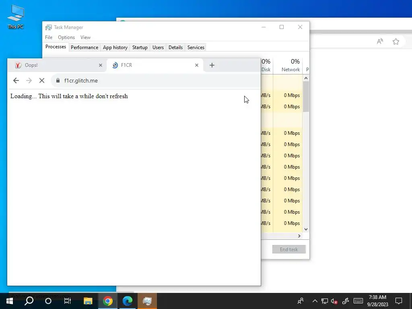Click the End task button
Image resolution: width=412 pixels, height=309 pixels.
289,249
